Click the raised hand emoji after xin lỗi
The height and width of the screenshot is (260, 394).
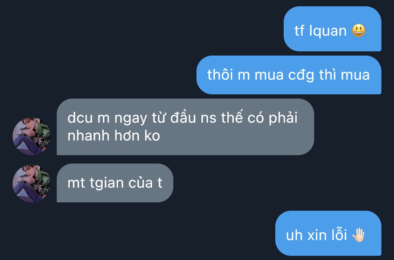click(358, 235)
